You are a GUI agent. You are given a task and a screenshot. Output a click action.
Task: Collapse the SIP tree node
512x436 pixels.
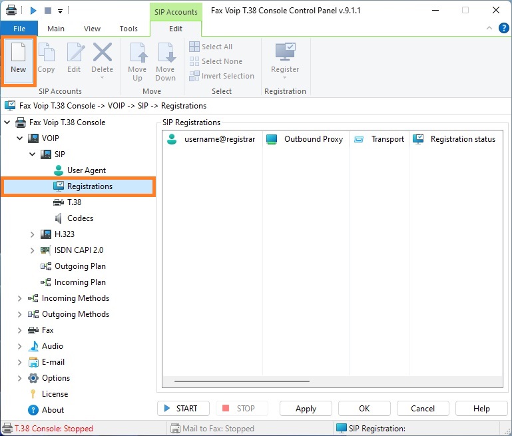[33, 154]
